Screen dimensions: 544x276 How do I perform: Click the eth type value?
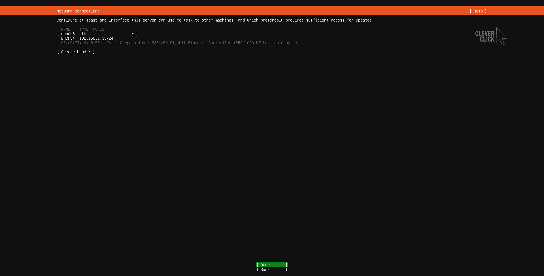point(83,34)
